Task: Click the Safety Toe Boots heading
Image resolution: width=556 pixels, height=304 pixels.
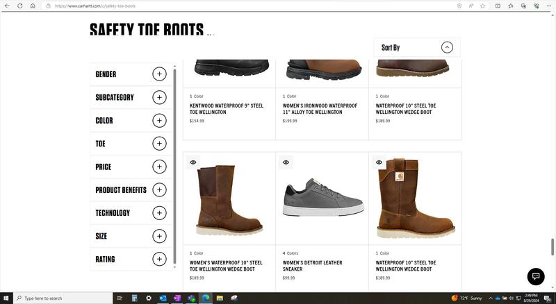Action: (147, 29)
